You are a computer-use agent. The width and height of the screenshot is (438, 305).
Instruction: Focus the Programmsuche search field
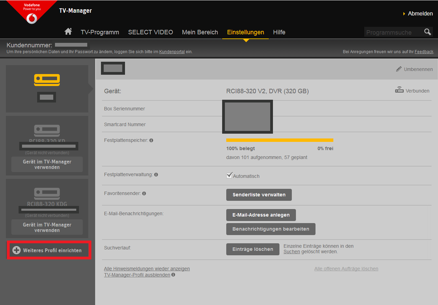393,32
